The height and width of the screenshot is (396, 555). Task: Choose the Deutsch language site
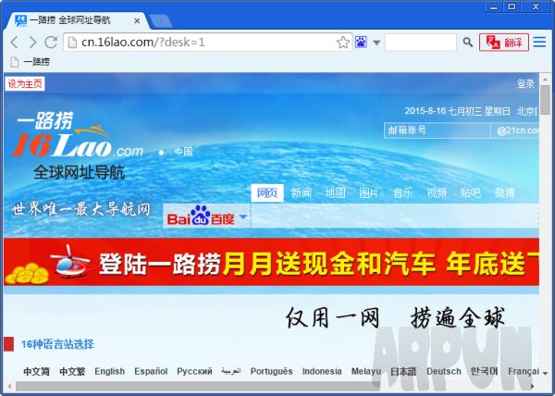coord(444,371)
